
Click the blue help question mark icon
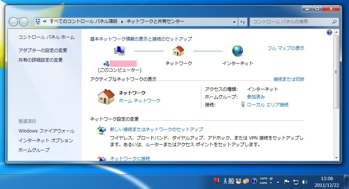(329, 33)
